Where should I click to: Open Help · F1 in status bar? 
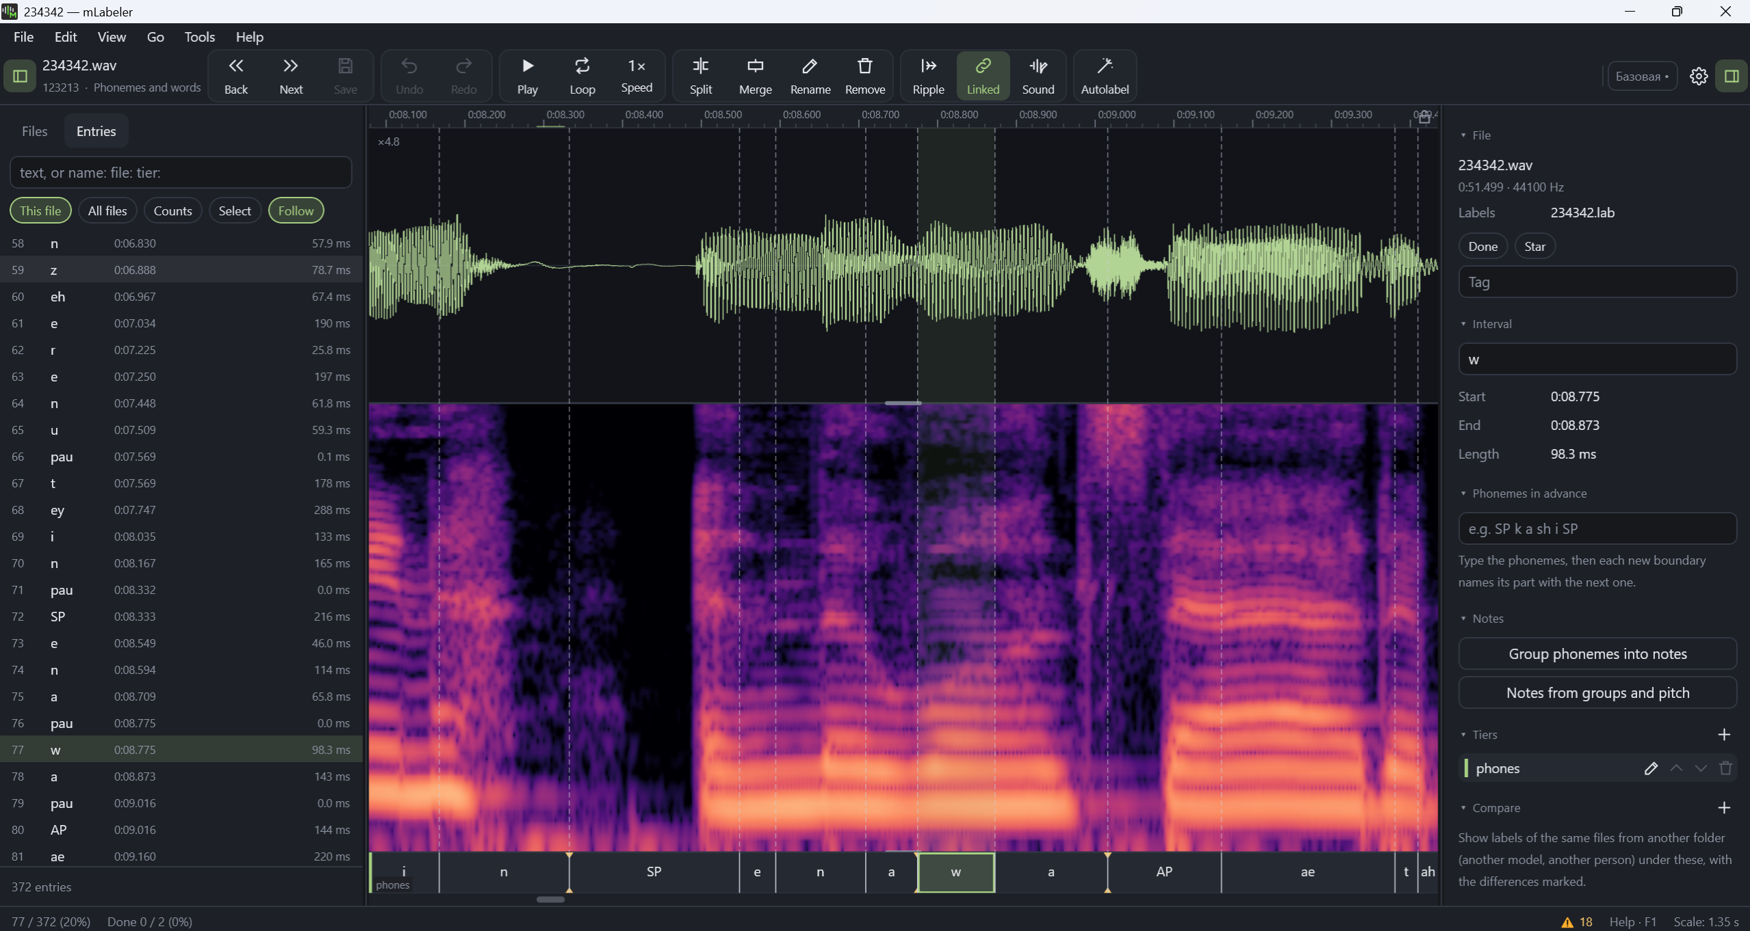coord(1632,921)
